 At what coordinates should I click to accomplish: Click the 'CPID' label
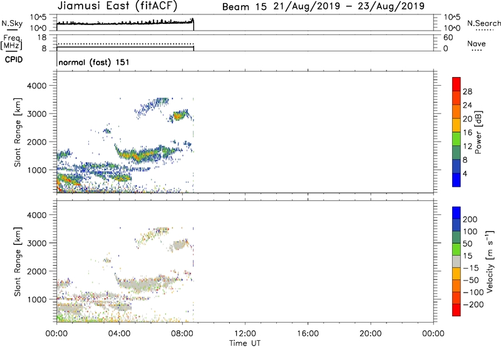click(x=14, y=60)
